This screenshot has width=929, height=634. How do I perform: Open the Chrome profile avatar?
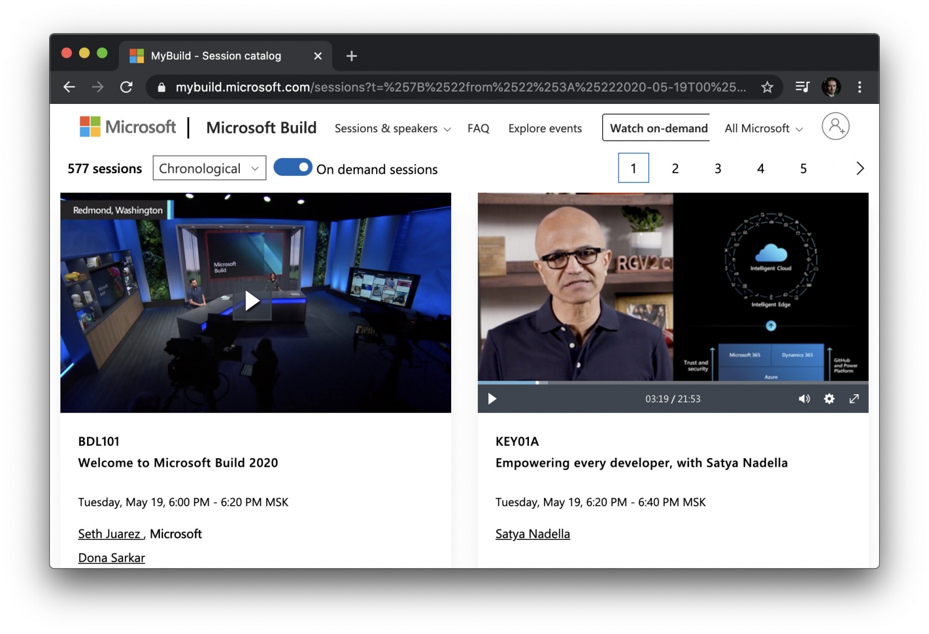(x=831, y=87)
